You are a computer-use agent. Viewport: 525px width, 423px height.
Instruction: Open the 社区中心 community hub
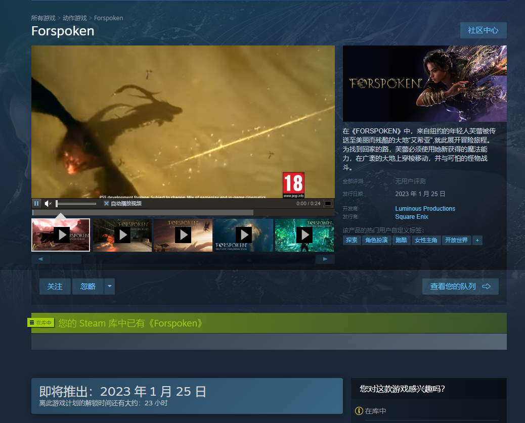point(483,30)
